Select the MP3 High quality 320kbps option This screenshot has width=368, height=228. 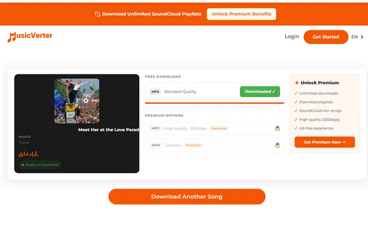pyautogui.click(x=214, y=128)
